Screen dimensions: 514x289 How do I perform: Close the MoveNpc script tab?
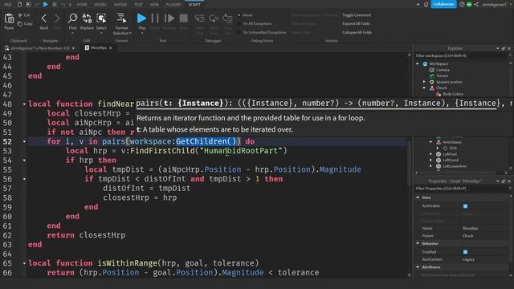coord(111,48)
